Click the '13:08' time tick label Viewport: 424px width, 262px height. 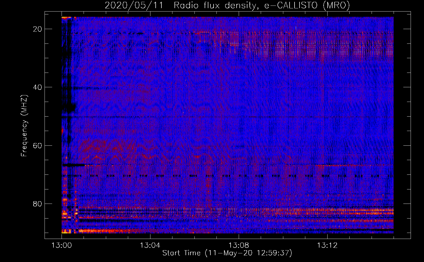tap(238, 245)
